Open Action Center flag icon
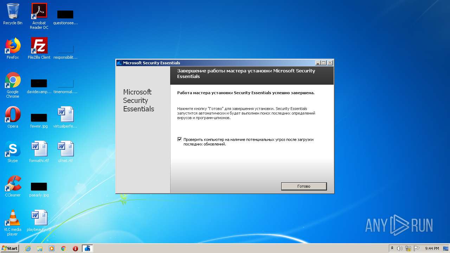The width and height of the screenshot is (450, 253). (x=417, y=248)
